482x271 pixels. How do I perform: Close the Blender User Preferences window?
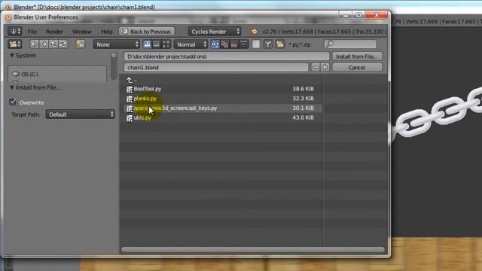pyautogui.click(x=377, y=15)
